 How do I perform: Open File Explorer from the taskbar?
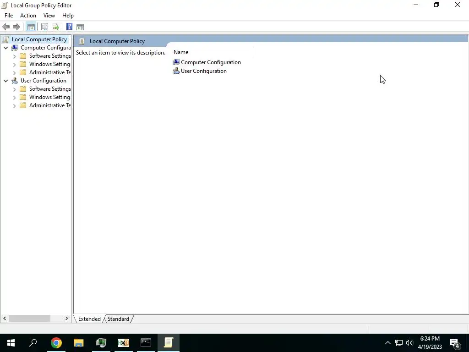point(79,343)
